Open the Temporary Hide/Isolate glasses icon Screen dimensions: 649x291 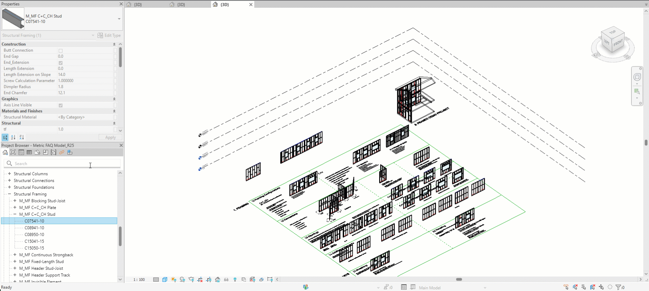226,280
